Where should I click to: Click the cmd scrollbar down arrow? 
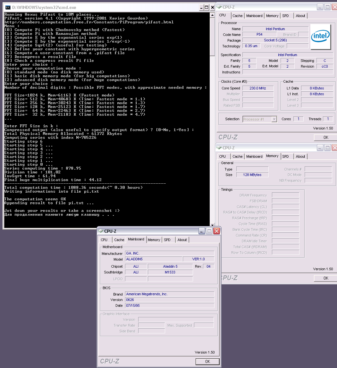coord(212,225)
